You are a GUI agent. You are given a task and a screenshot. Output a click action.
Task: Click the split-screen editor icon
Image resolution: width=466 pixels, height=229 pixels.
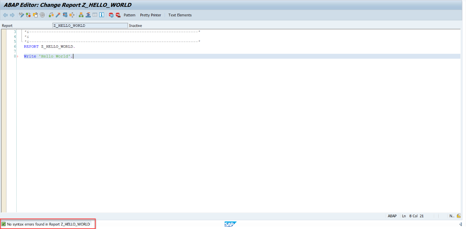(x=95, y=15)
